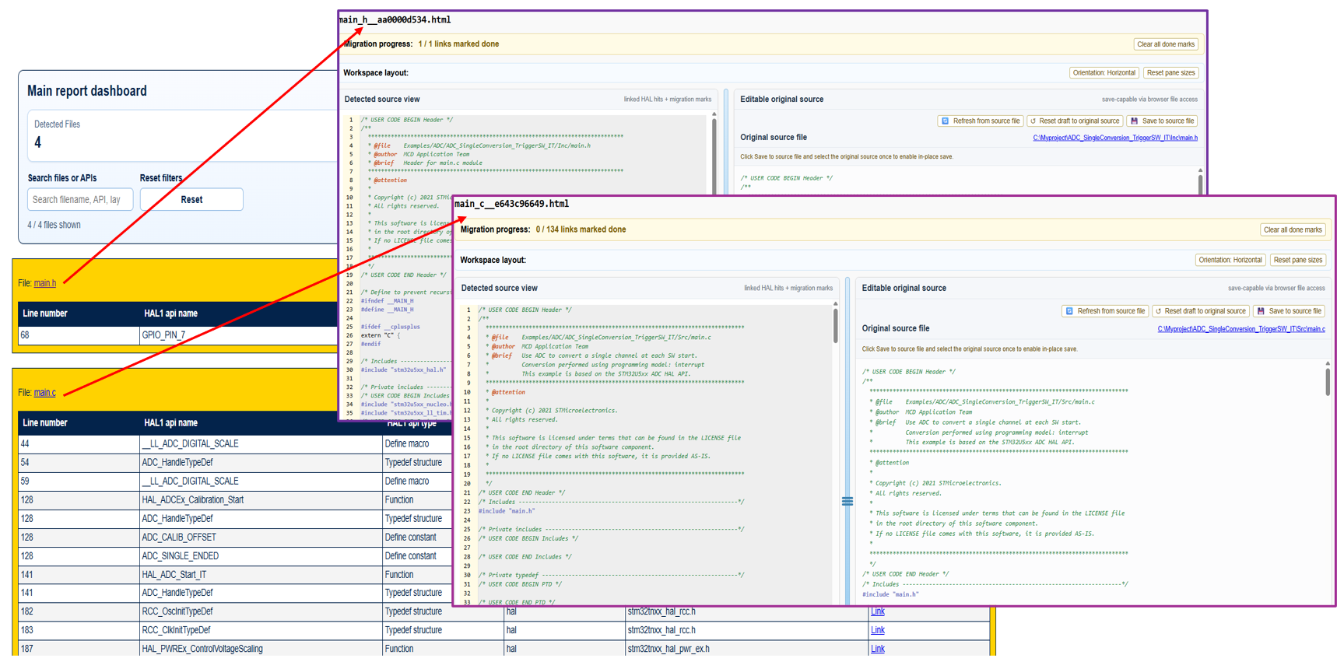Reset draft to original source in main_h window
The height and width of the screenshot is (662, 1344).
click(x=1074, y=121)
